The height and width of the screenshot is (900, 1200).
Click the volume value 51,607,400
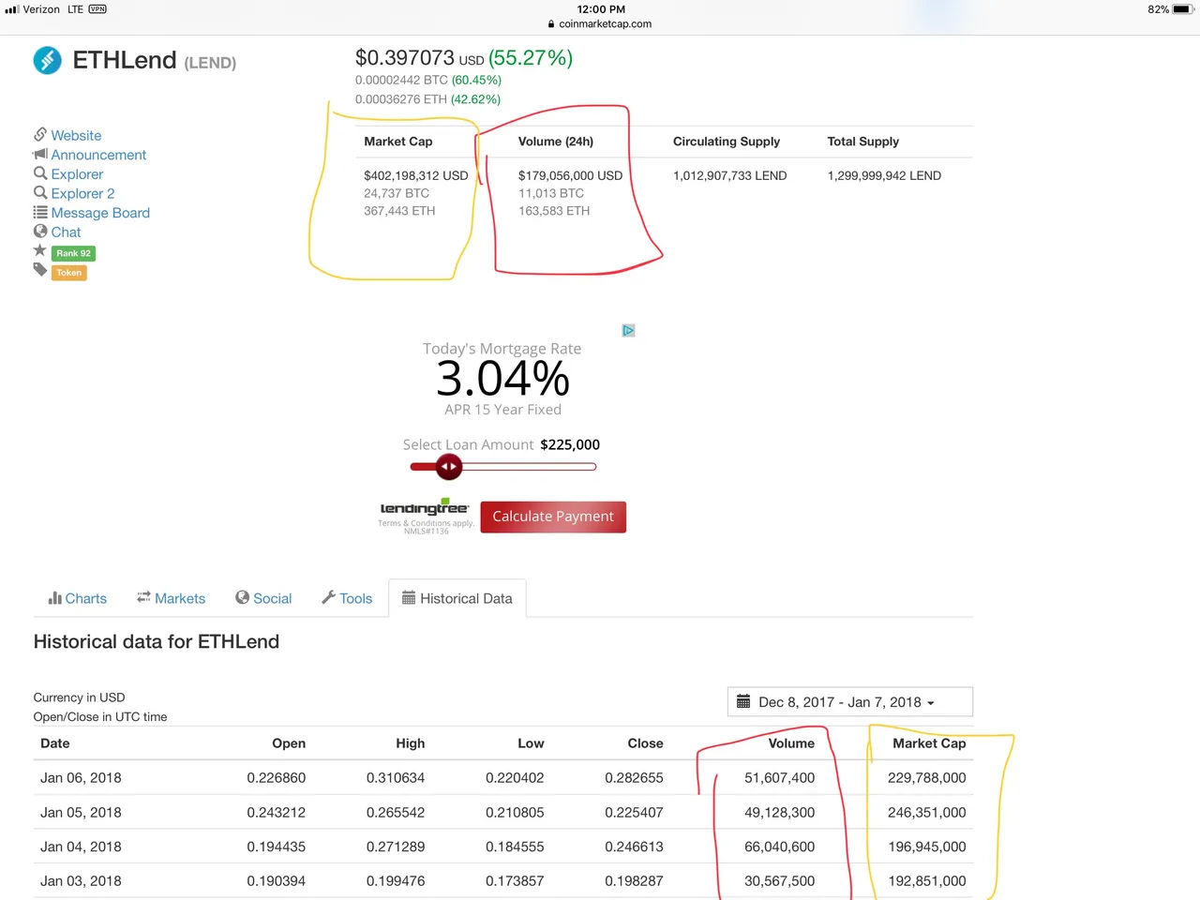(779, 778)
